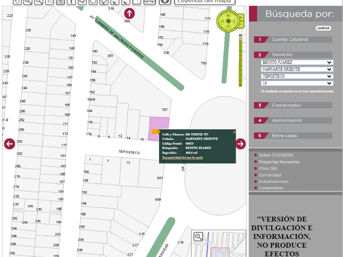
Task: Click parcel number 338 on the map
Action: pos(166,53)
